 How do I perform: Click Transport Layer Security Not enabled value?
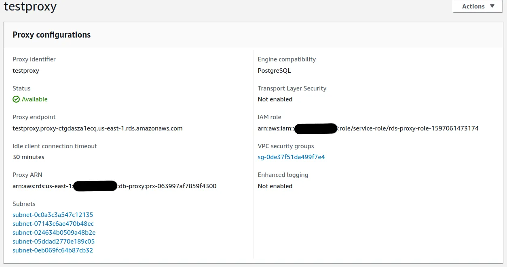tap(275, 99)
